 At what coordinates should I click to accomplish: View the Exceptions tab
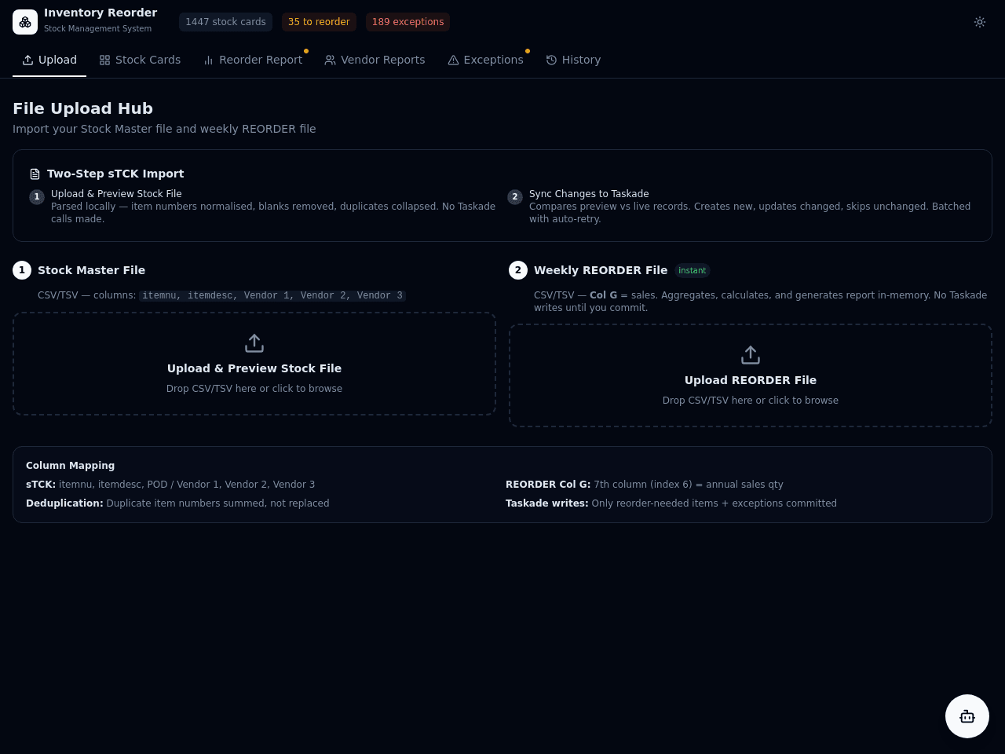(485, 60)
